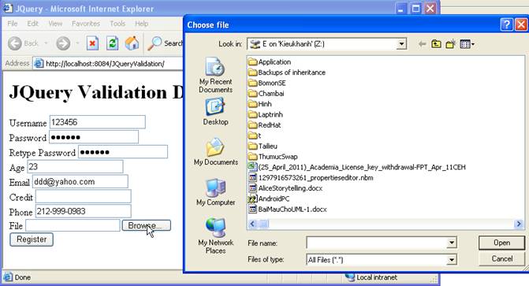Screen dimensions: 529x286
Task: Click the Register button
Action: (32, 240)
